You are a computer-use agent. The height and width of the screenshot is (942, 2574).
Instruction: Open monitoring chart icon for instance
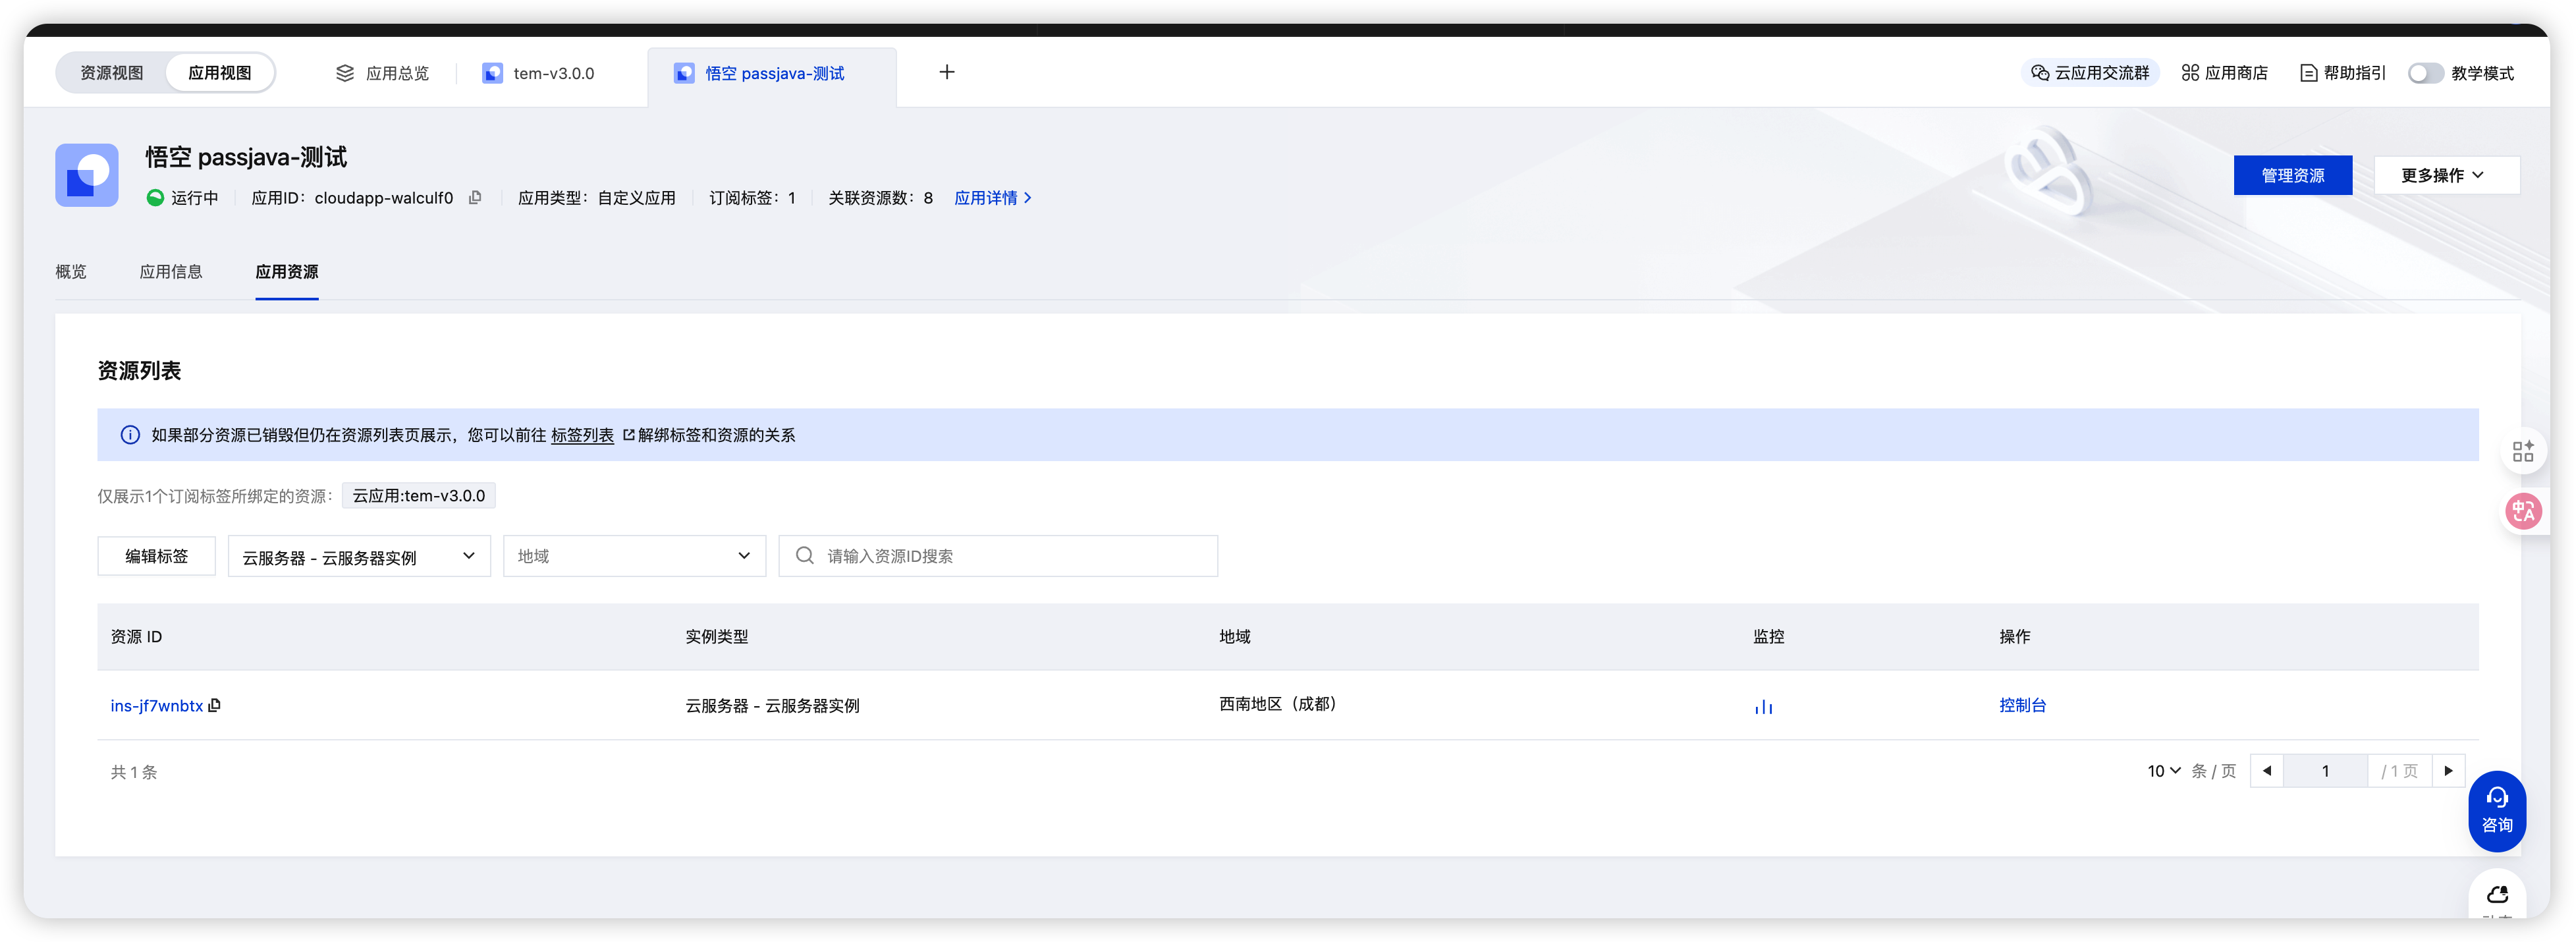(x=1764, y=706)
